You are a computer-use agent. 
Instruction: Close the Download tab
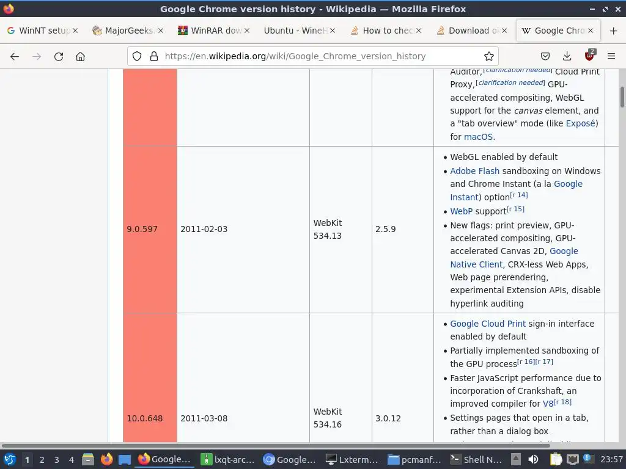(504, 31)
